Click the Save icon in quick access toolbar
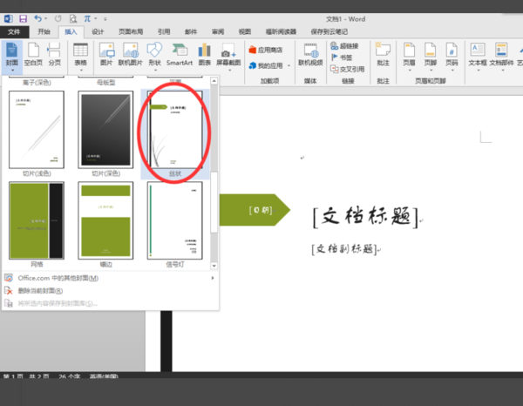Screen dimensions: 523x406 pyautogui.click(x=23, y=18)
